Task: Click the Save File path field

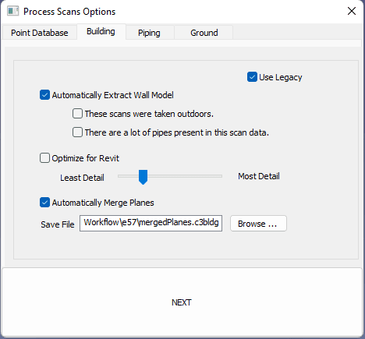Action: click(151, 223)
